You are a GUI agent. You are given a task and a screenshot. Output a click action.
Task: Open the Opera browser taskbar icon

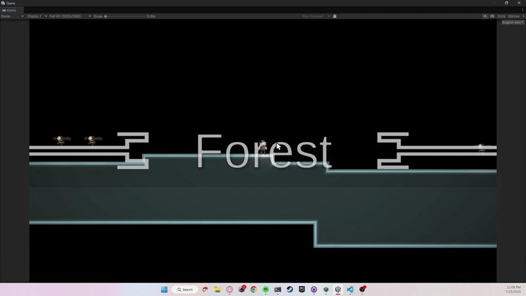229,289
